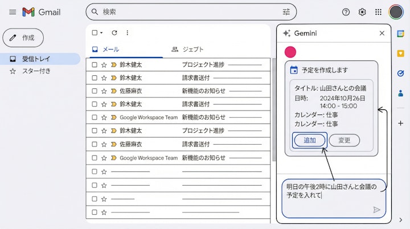Click in the 検索 search field
Screen dimensions: 410x229
(191, 12)
